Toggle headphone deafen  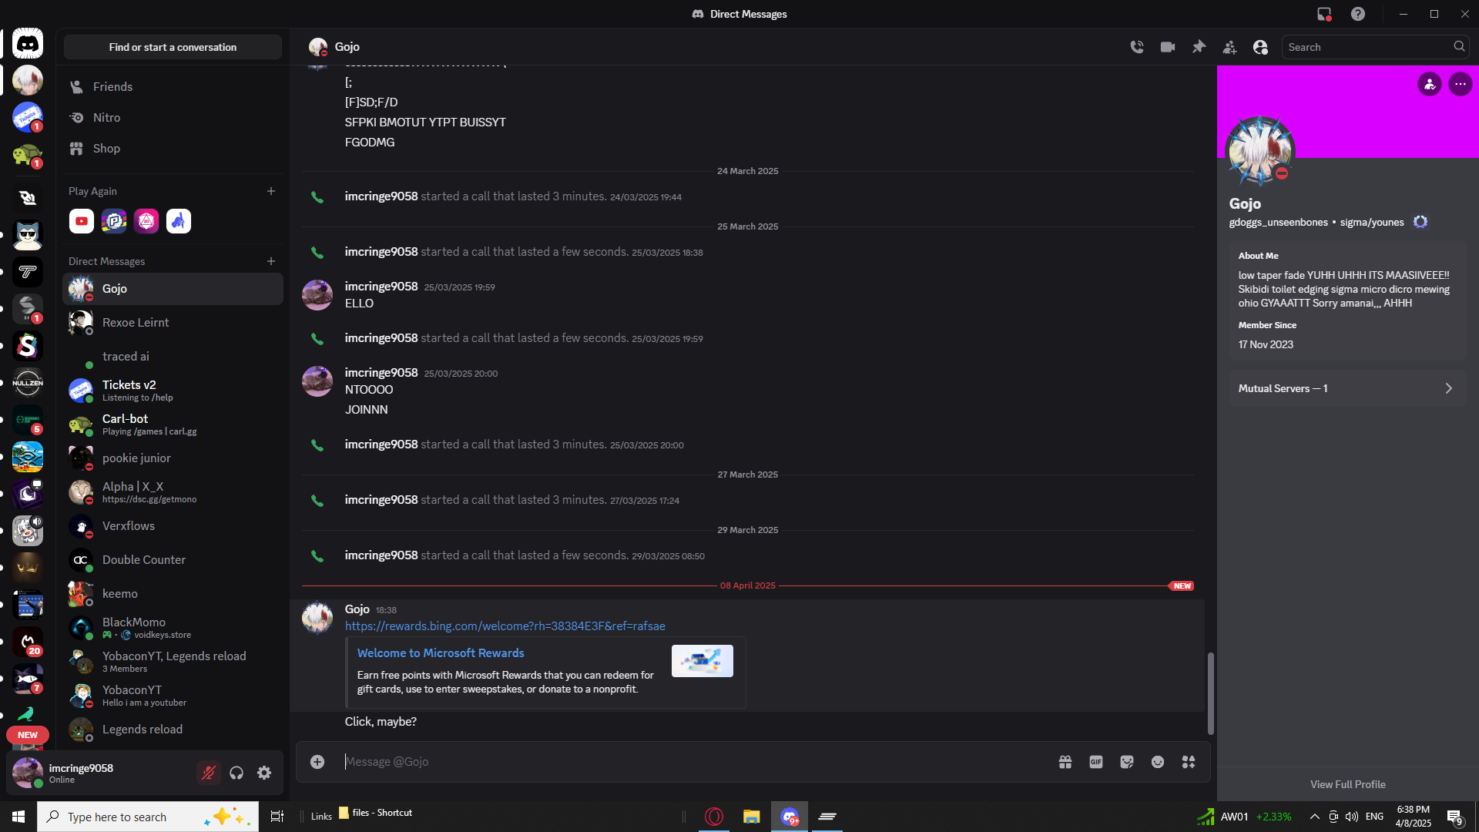coord(236,773)
